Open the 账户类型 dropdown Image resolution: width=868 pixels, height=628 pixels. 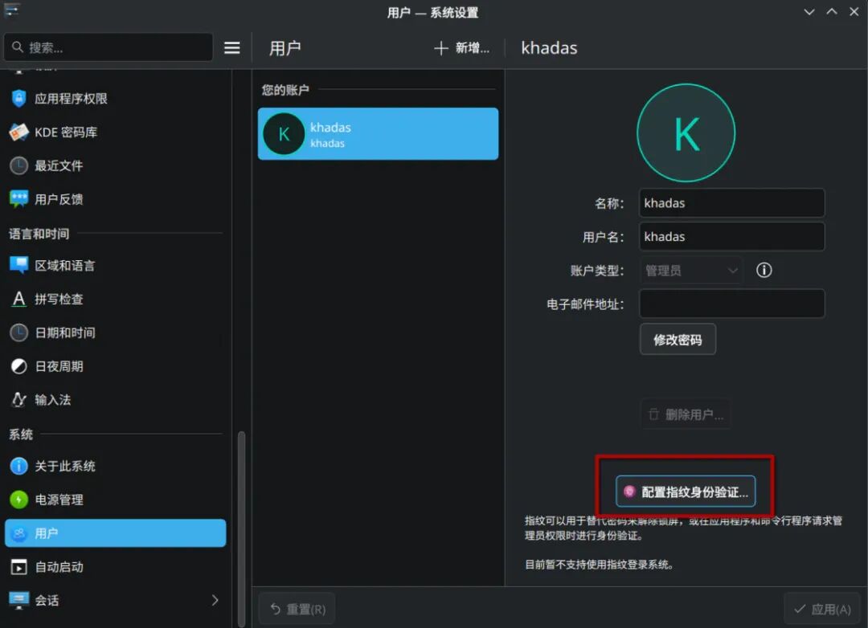(x=691, y=271)
